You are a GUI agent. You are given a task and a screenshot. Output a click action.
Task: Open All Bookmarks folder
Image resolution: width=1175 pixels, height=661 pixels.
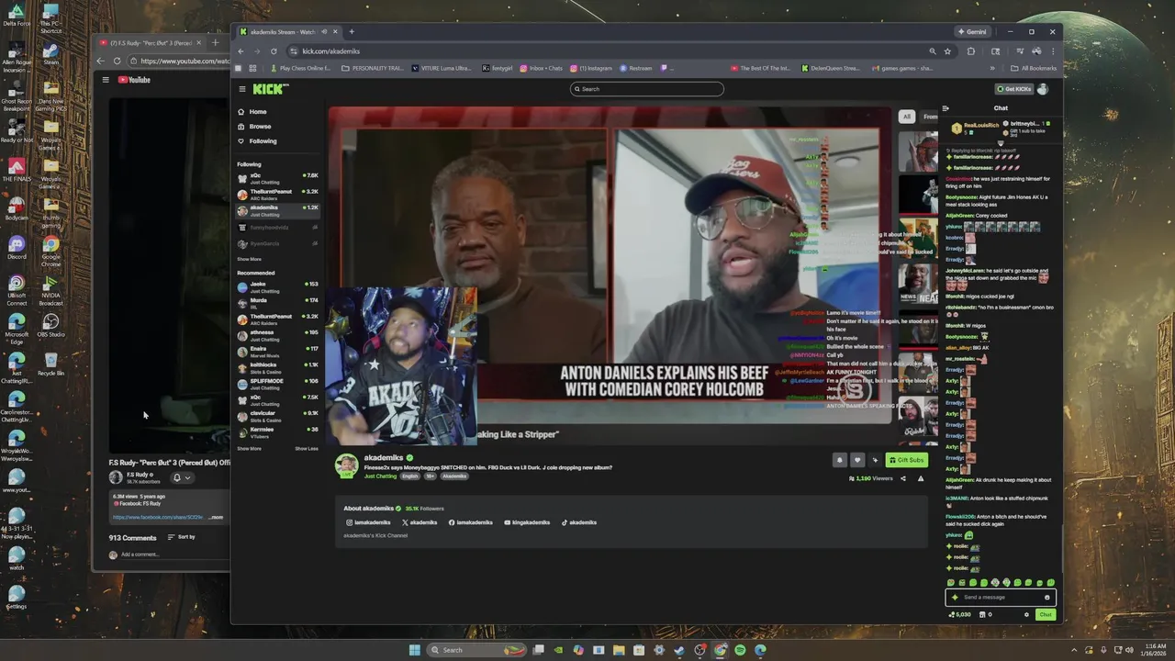1034,68
